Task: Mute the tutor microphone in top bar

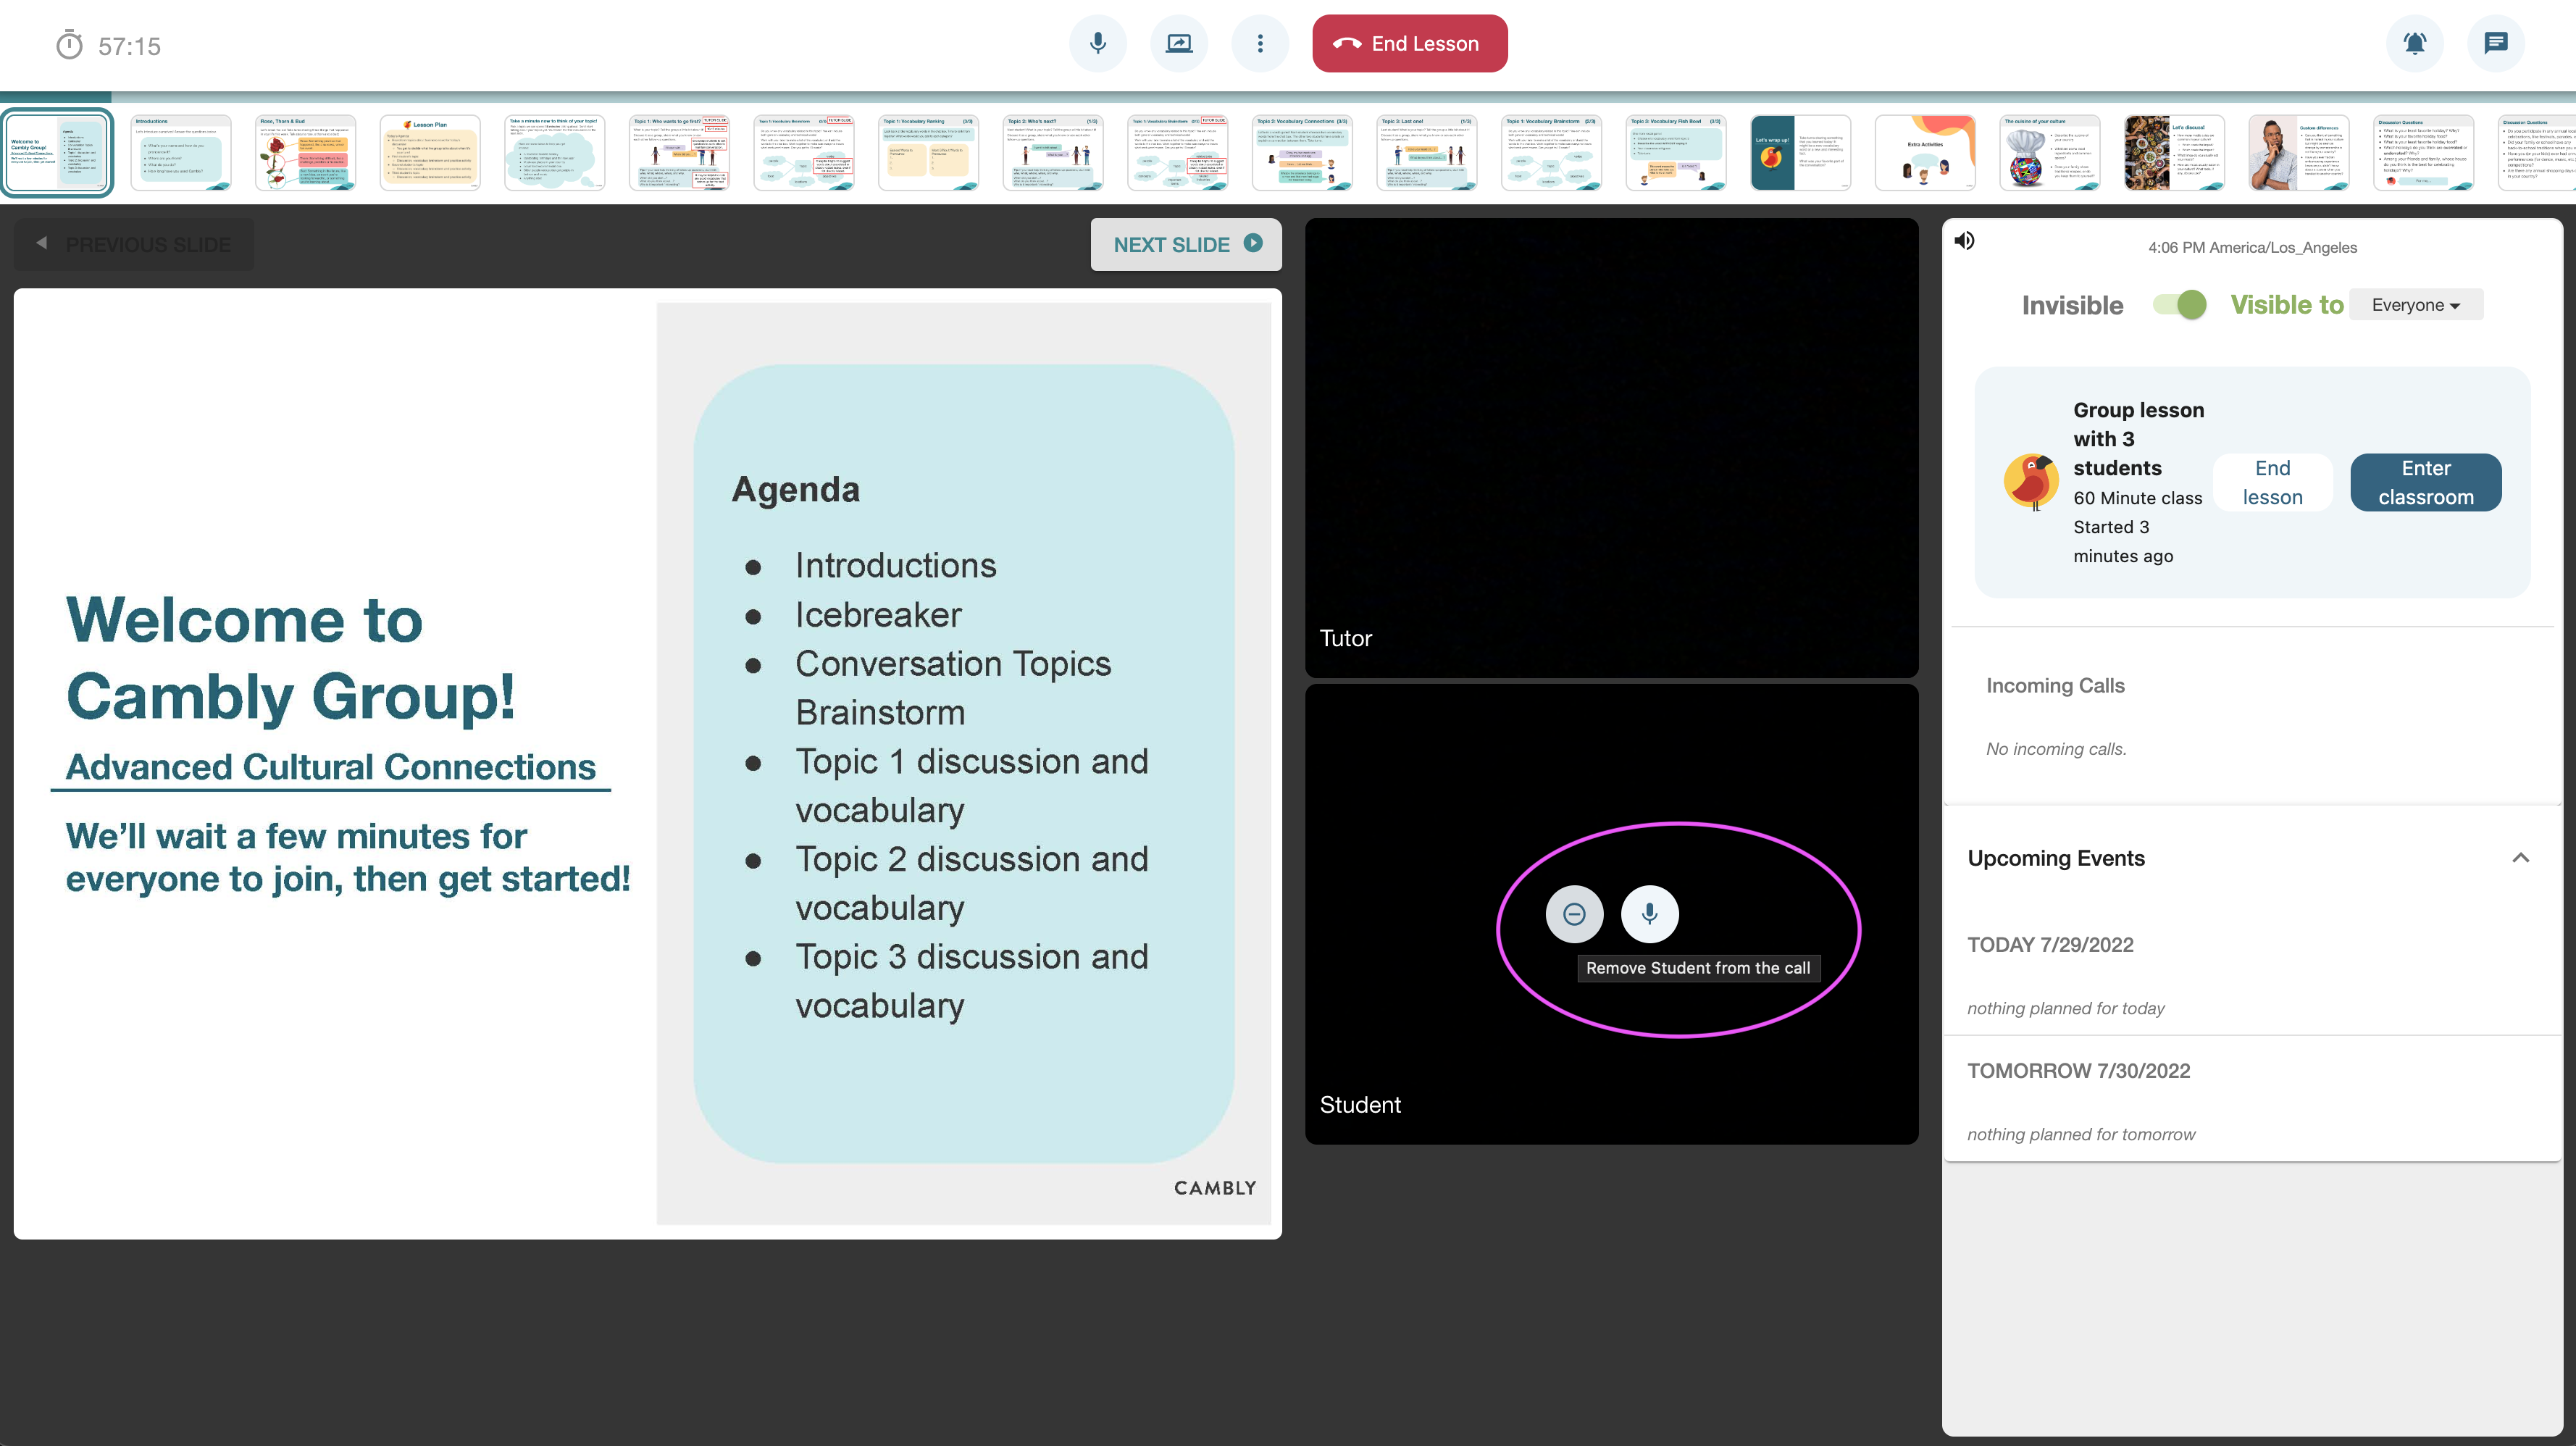Action: click(x=1098, y=43)
